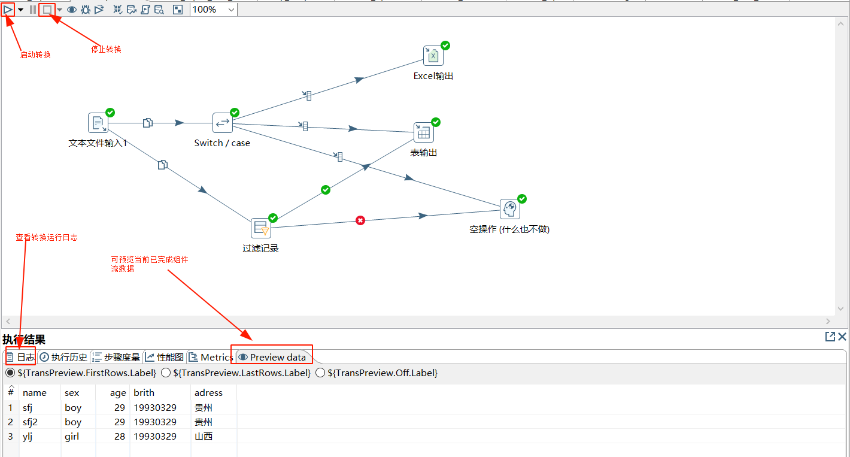Switch to the 步骤度量 tab

coord(117,357)
